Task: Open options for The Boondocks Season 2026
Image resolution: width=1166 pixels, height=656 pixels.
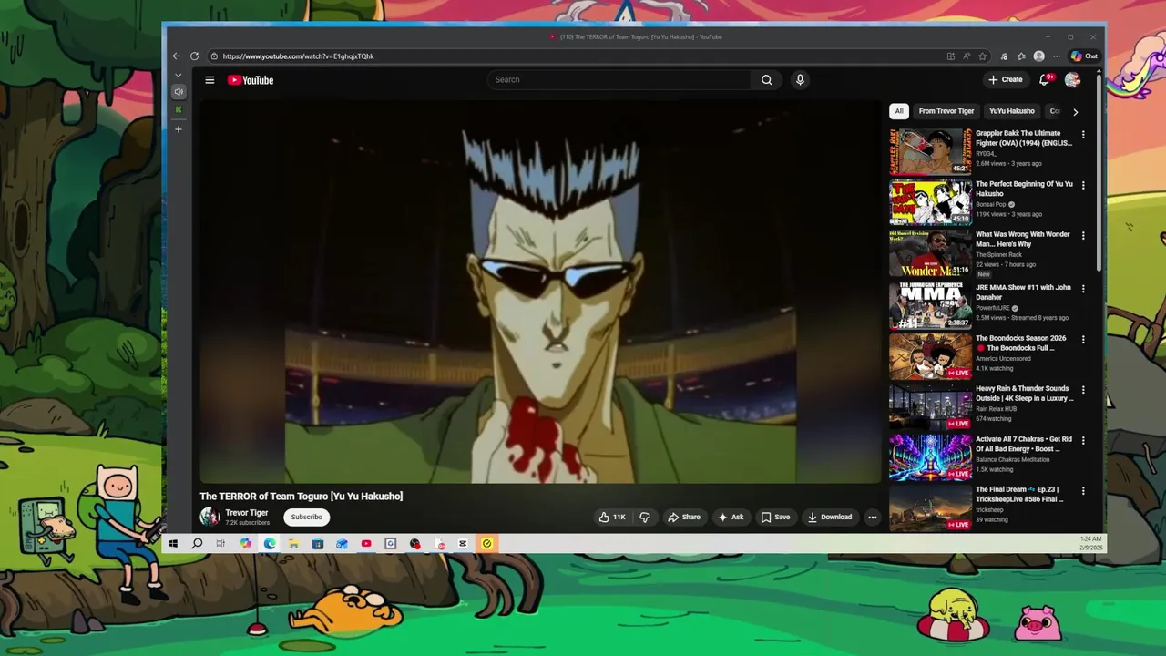Action: [x=1083, y=339]
